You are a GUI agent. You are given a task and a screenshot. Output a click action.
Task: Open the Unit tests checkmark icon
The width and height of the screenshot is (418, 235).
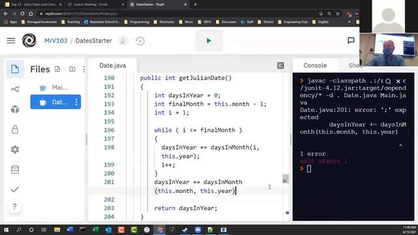point(15,189)
